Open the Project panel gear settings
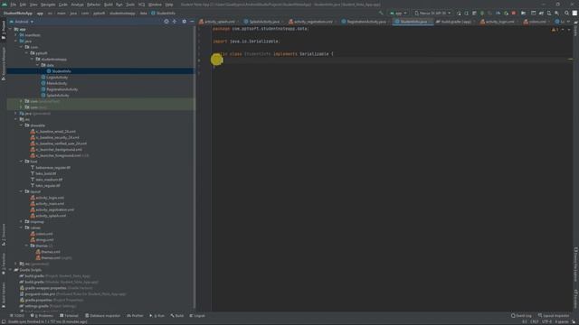Image resolution: width=579 pixels, height=325 pixels. click(185, 22)
